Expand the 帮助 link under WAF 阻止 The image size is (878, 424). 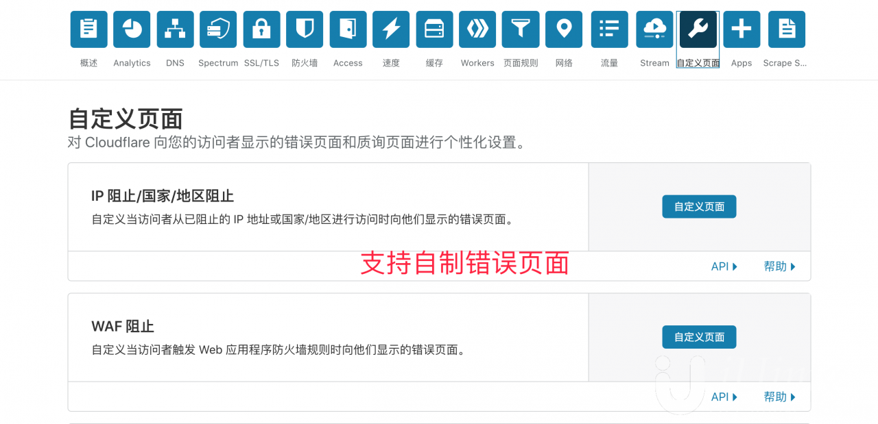(x=779, y=397)
